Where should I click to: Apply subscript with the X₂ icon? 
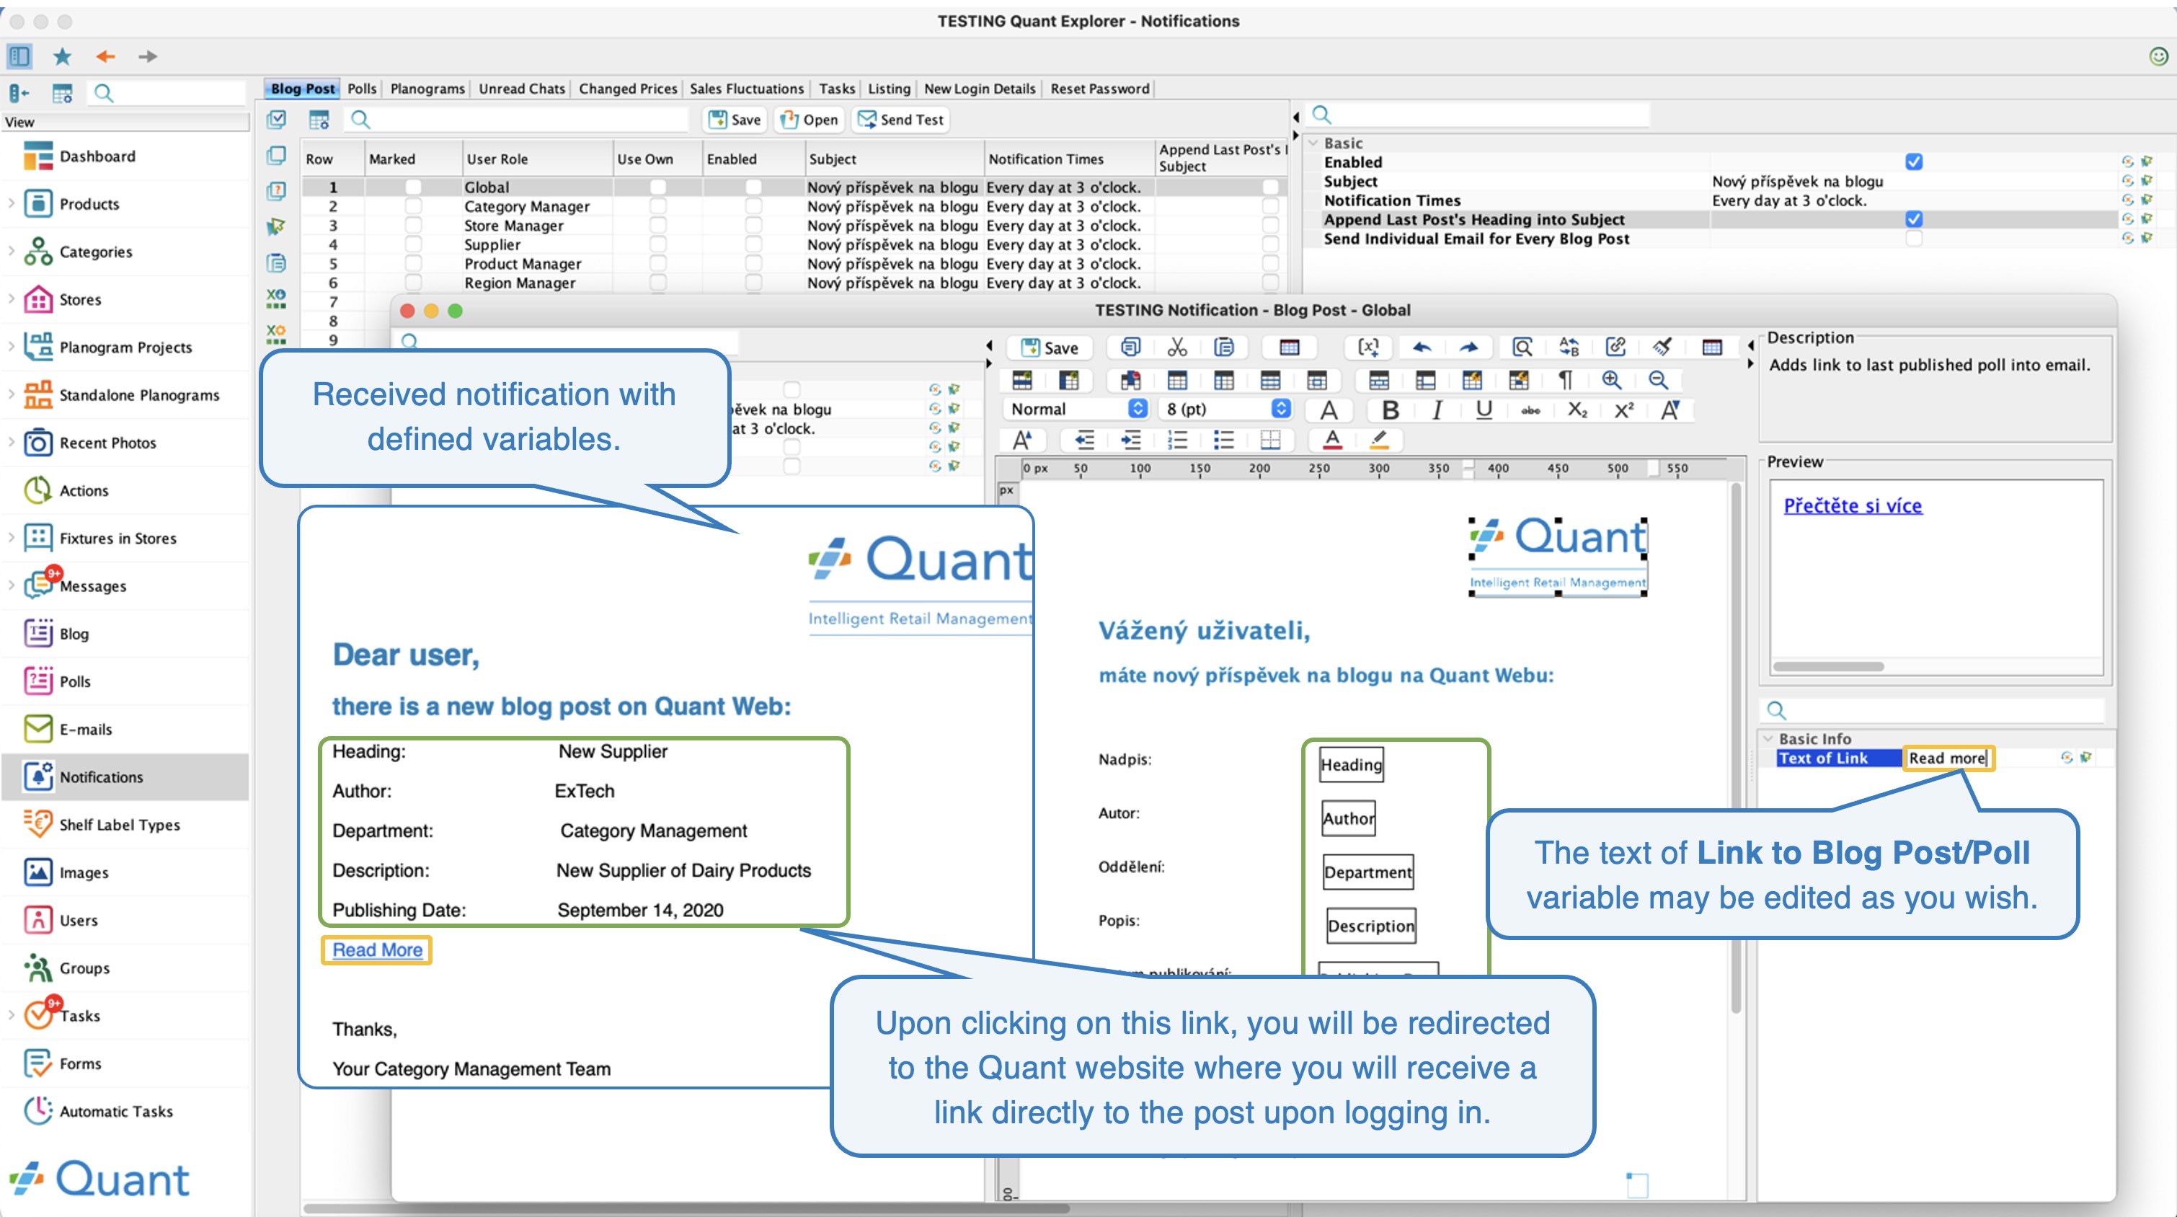tap(1577, 410)
